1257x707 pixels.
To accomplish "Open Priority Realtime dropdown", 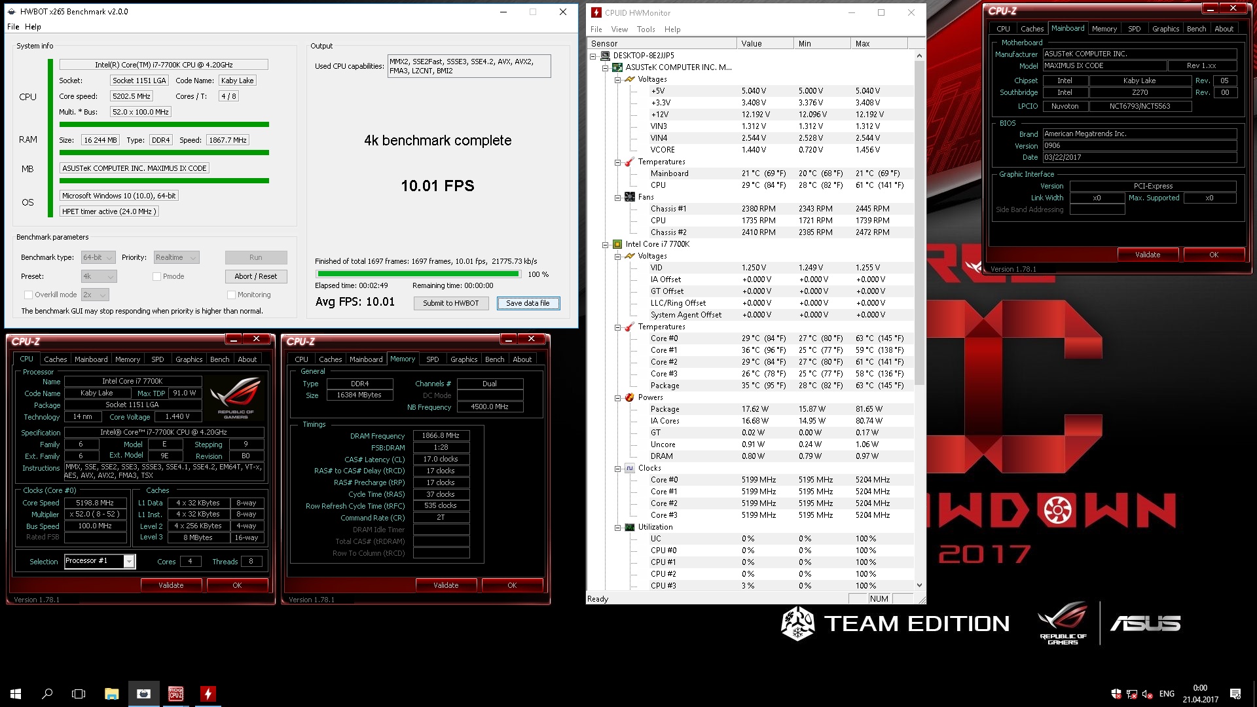I will click(176, 257).
